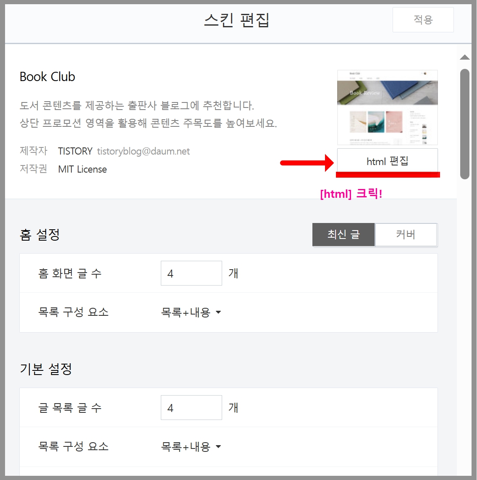Open the html 편집 editor button

pos(387,161)
